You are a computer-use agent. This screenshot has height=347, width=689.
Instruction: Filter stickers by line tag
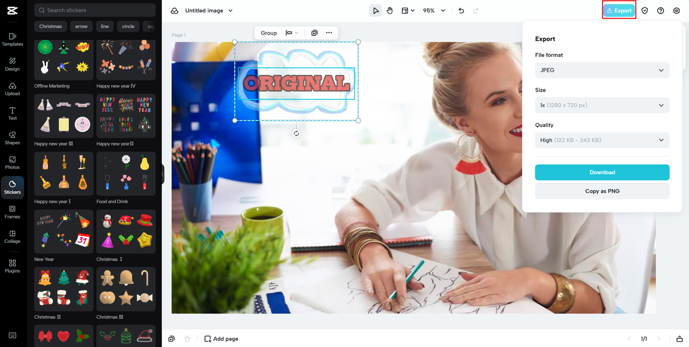coord(105,27)
